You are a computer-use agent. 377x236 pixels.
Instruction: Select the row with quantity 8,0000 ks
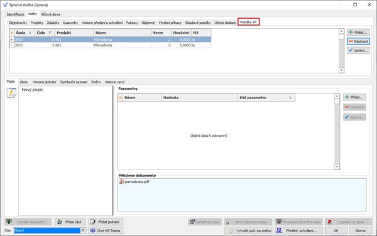[x=111, y=40]
